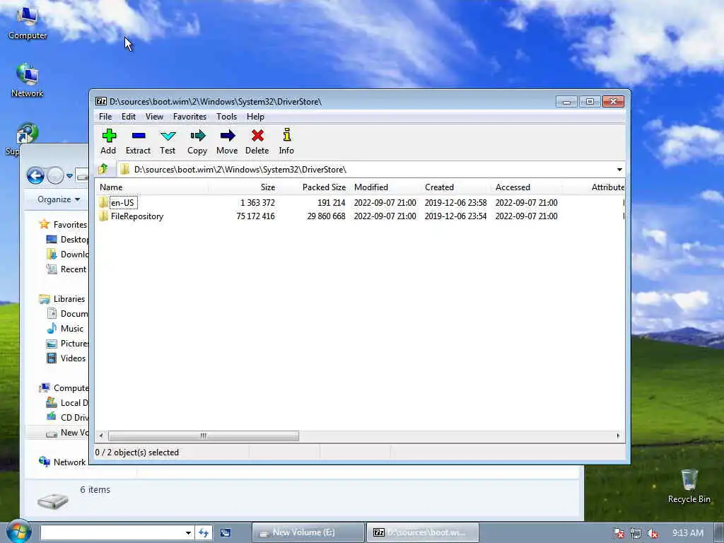Click FileRepository size 75 172 416
Image resolution: width=724 pixels, height=543 pixels.
tap(255, 216)
